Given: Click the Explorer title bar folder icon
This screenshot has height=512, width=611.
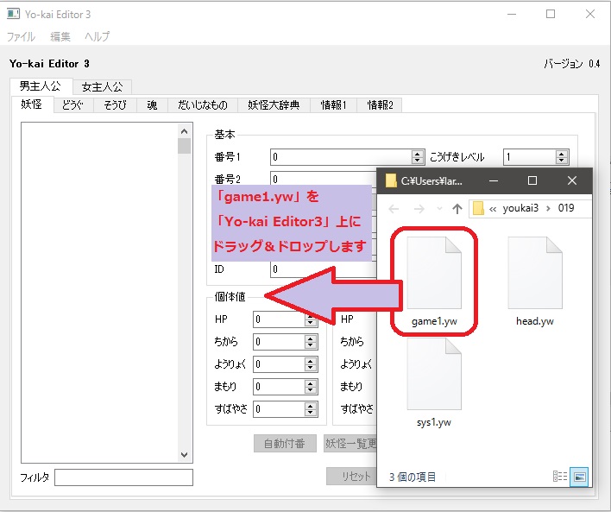Looking at the screenshot, I should click(390, 180).
